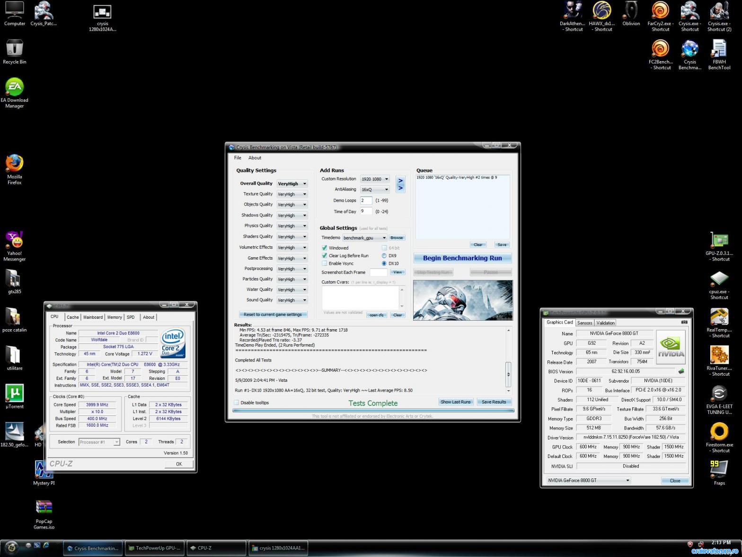This screenshot has width=742, height=557.
Task: Switch to the Mainboard tab in CPU-Z
Action: coord(93,317)
